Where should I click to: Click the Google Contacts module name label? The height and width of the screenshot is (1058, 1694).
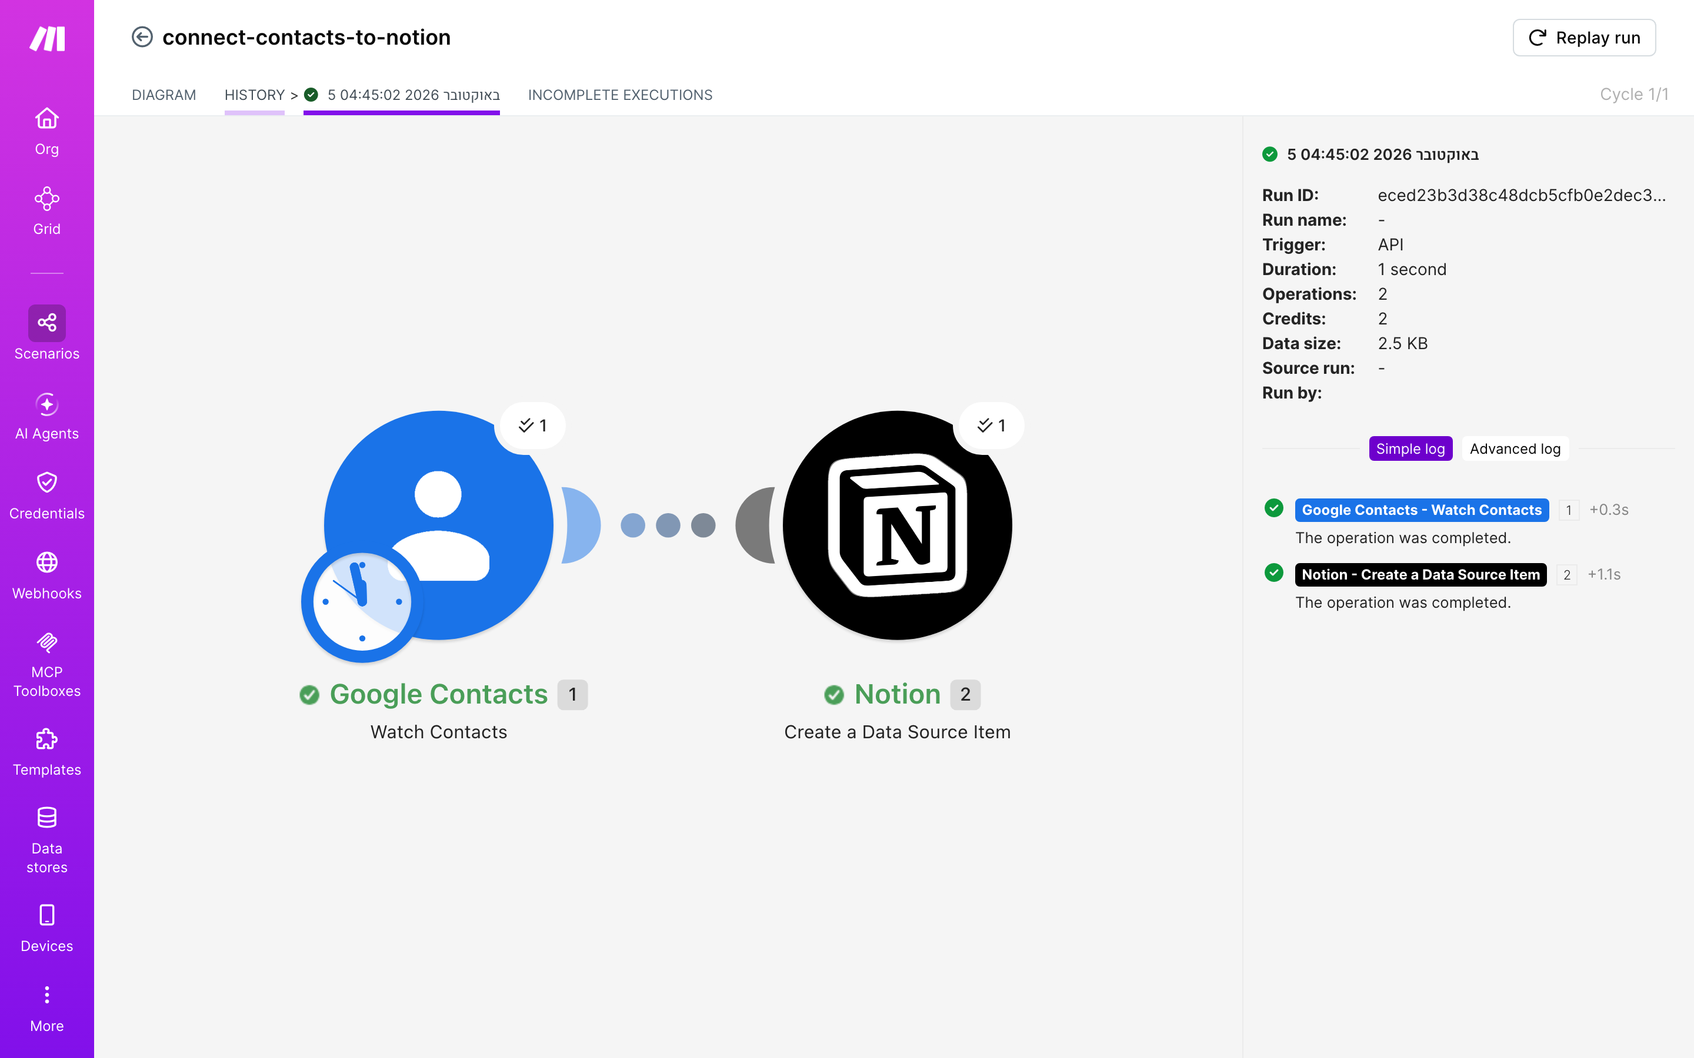(439, 694)
